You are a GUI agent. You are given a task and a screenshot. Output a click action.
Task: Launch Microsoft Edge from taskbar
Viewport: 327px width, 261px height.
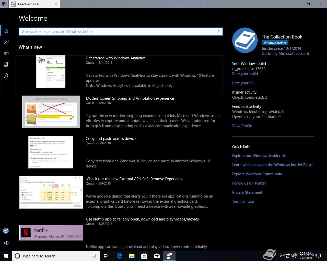click(x=119, y=256)
